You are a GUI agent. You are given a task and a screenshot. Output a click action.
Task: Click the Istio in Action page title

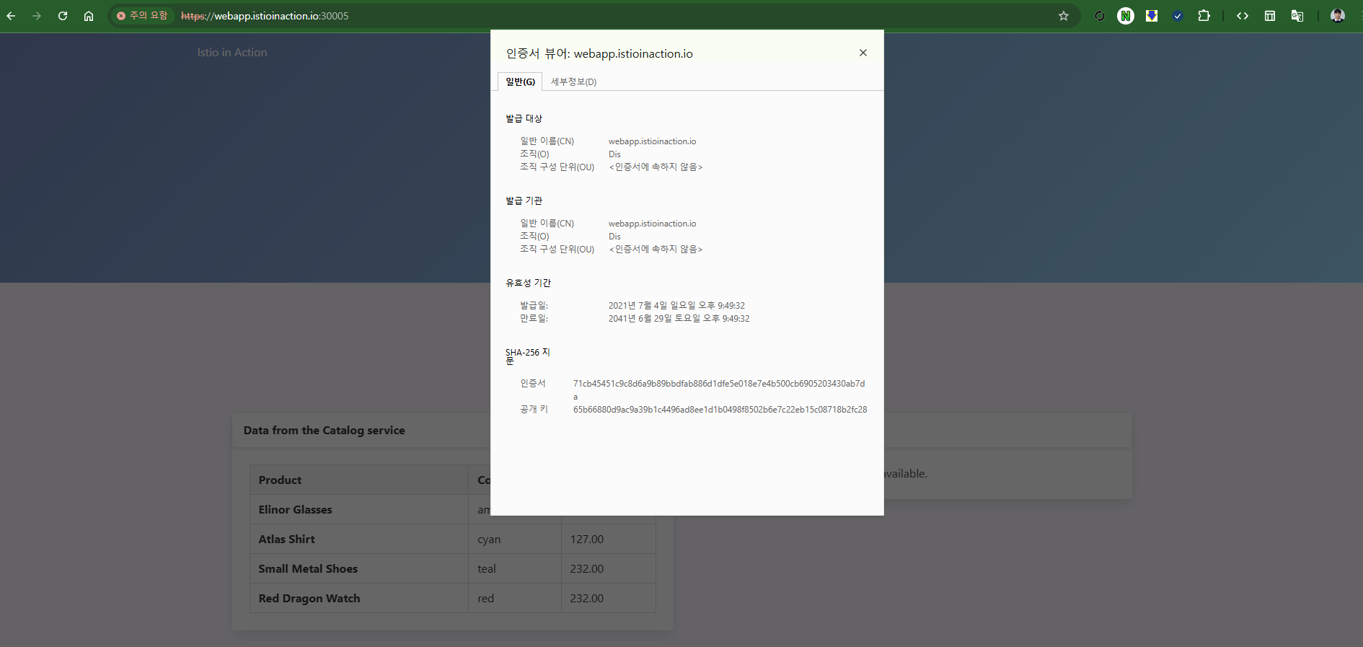tap(232, 53)
